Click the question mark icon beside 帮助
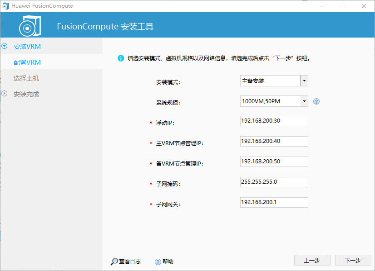Viewport: 375px width, 271px height. [x=158, y=262]
